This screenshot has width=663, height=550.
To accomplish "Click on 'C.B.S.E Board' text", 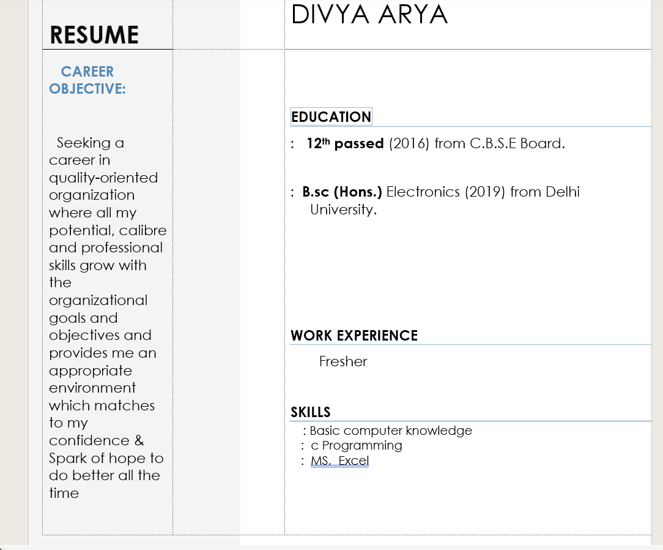I will 516,144.
